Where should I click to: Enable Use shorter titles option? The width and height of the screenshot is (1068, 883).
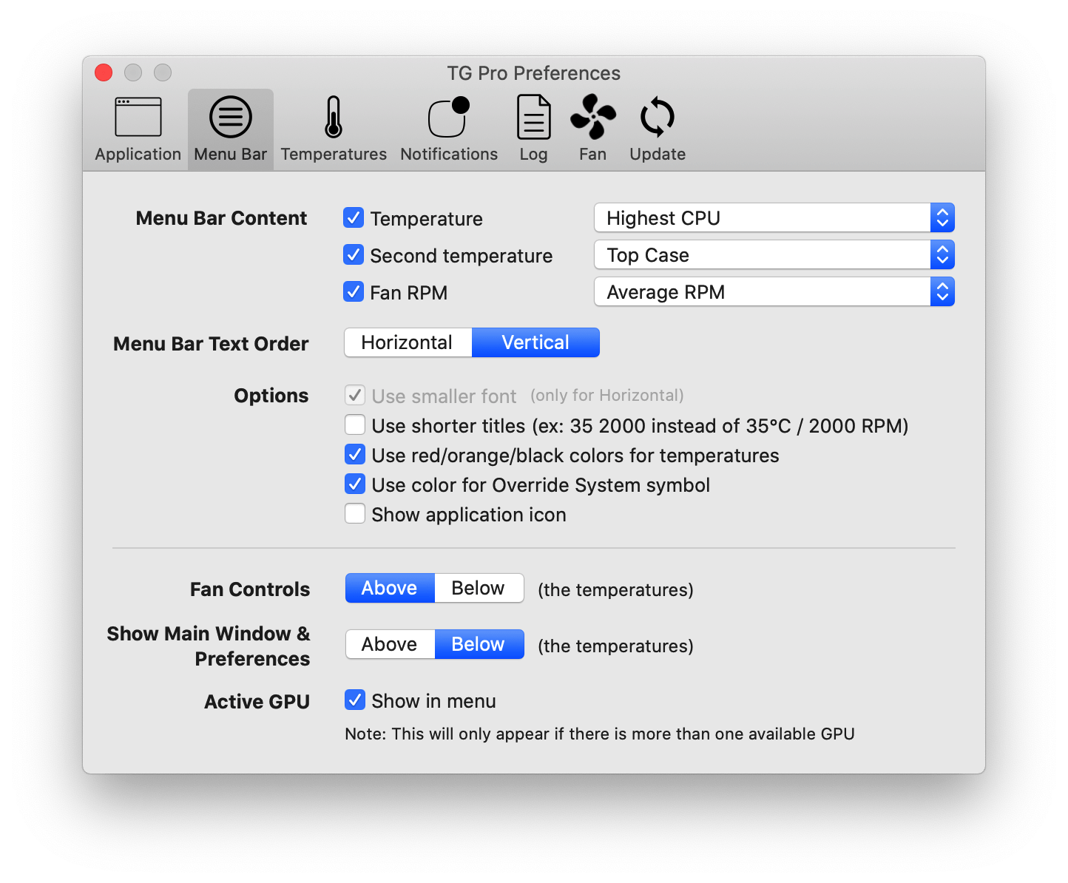click(x=355, y=425)
